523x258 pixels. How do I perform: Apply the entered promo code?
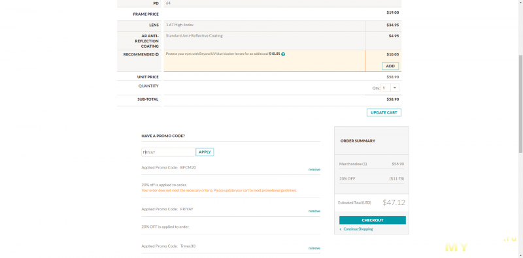point(205,152)
